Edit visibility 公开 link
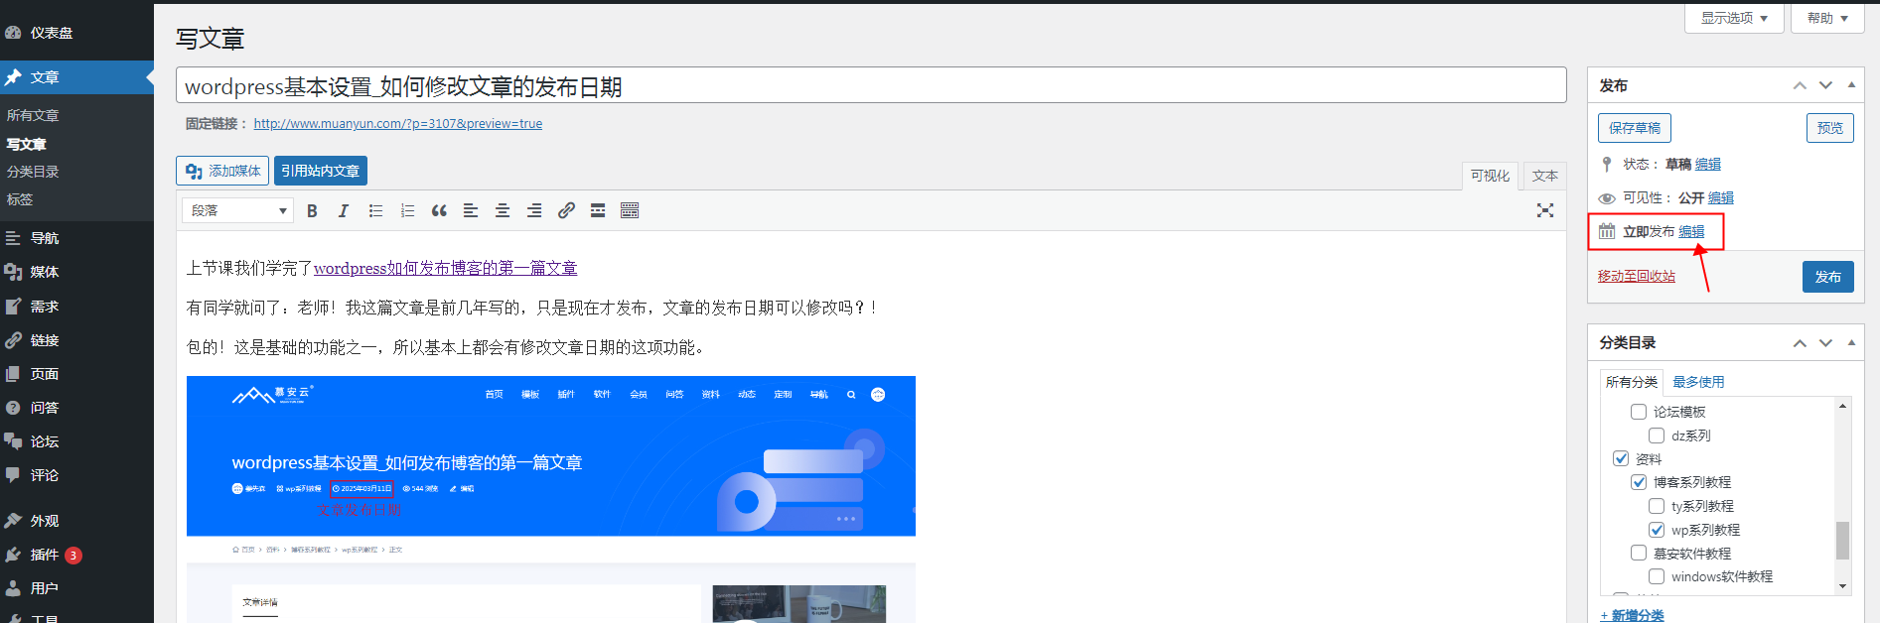Viewport: 1880px width, 623px height. pyautogui.click(x=1720, y=198)
